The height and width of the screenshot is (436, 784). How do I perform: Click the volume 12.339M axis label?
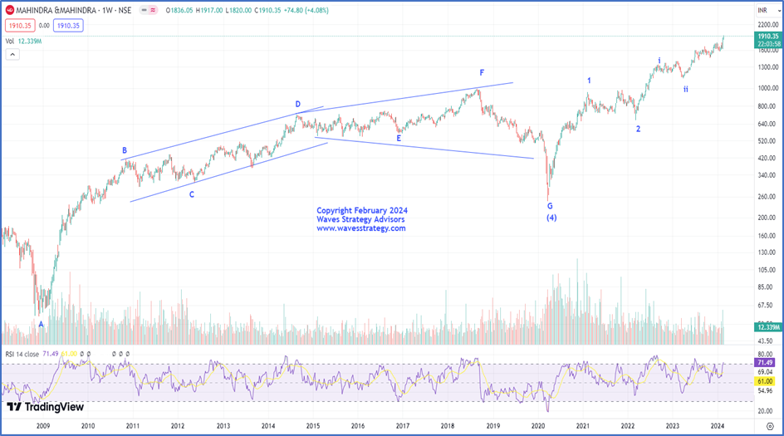(x=768, y=327)
